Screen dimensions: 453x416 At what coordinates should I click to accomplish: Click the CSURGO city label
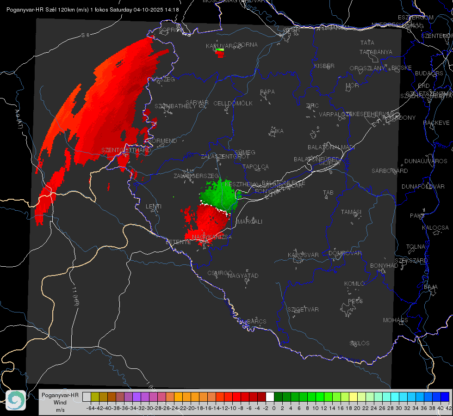point(220,273)
